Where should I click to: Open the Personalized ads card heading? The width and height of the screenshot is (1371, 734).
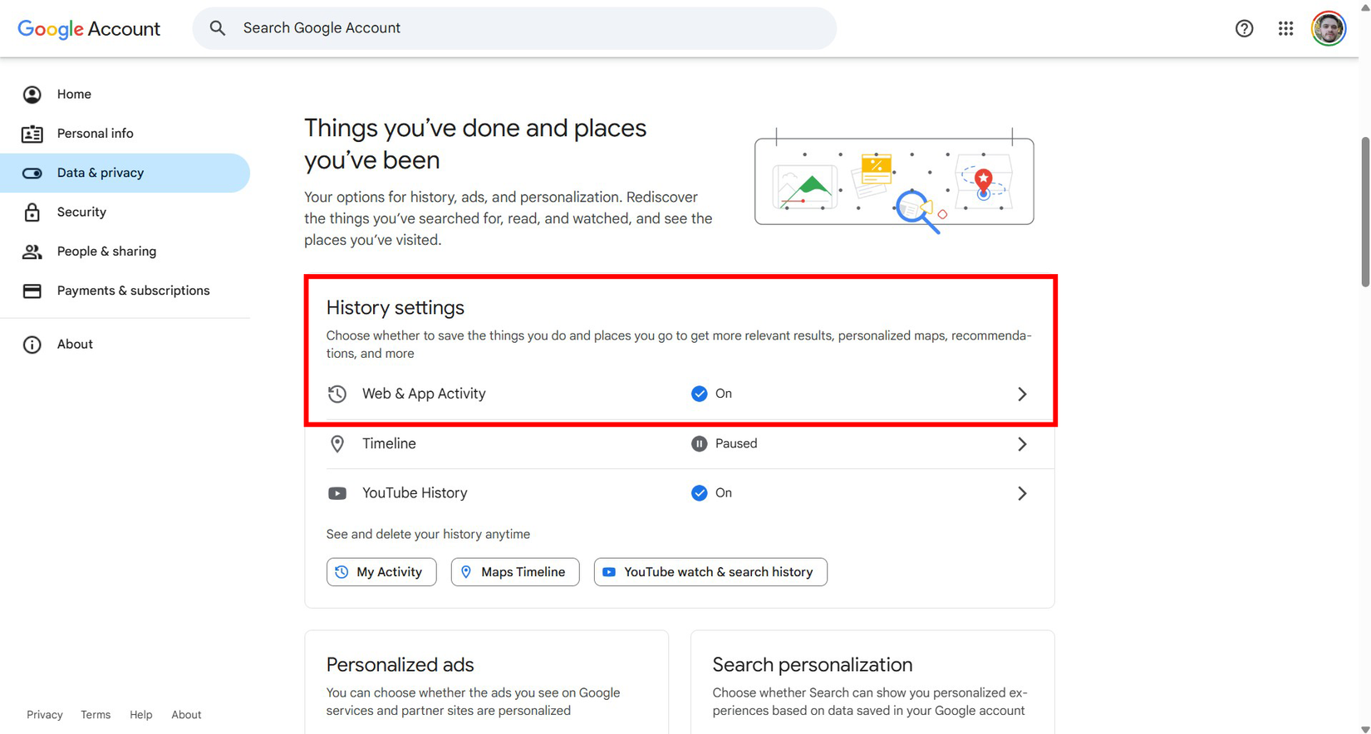400,665
